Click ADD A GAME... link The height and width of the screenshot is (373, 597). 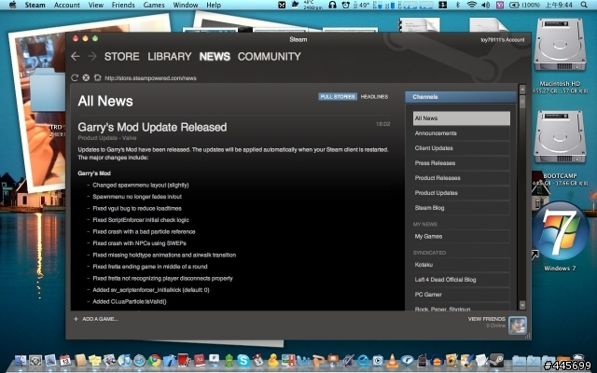100,319
